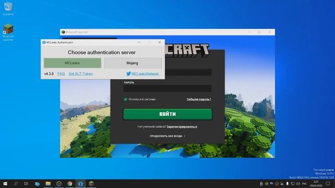Viewport: 335px width, 188px height.
Task: Click the РУС language indicator
Action: point(305,184)
